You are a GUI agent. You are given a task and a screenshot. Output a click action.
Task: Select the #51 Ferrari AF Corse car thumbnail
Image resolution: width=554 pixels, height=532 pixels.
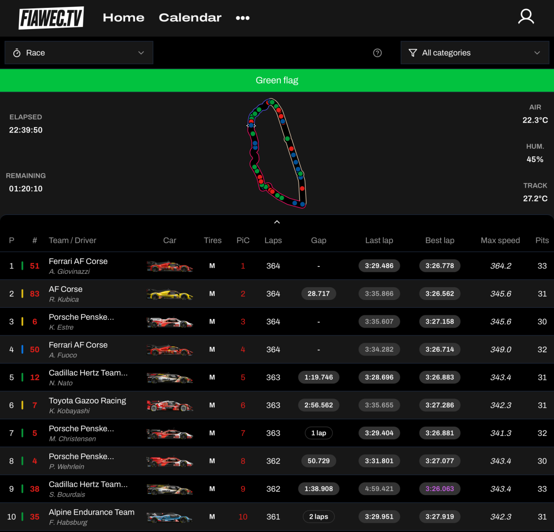point(169,266)
